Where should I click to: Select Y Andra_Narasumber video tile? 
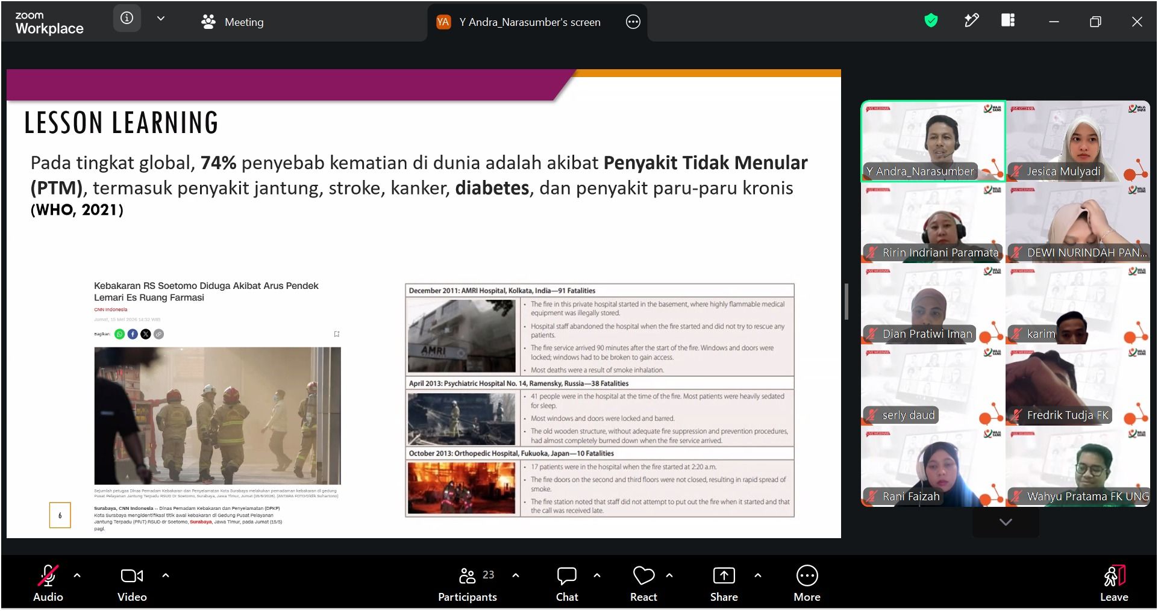pos(933,141)
